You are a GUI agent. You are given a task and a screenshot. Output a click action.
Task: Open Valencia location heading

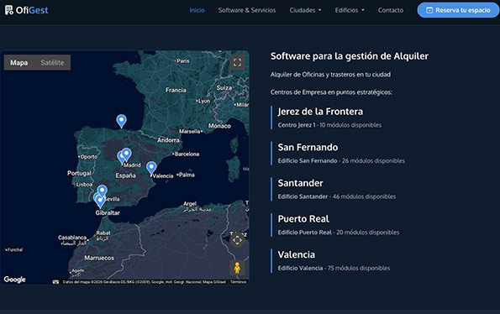click(x=297, y=254)
